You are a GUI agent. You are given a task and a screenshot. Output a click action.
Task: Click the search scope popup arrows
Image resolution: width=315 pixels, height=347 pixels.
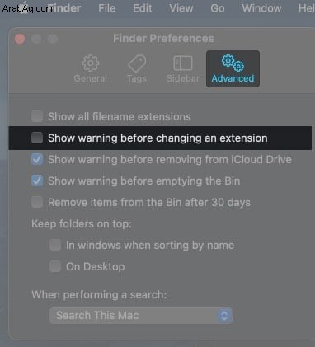224,316
